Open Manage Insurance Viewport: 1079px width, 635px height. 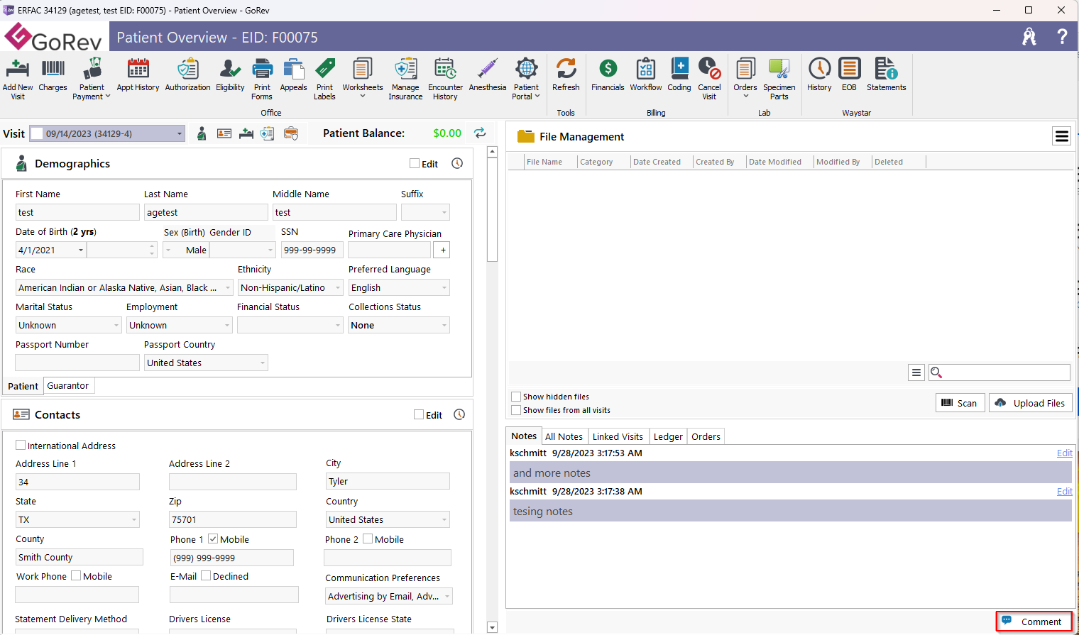point(405,79)
